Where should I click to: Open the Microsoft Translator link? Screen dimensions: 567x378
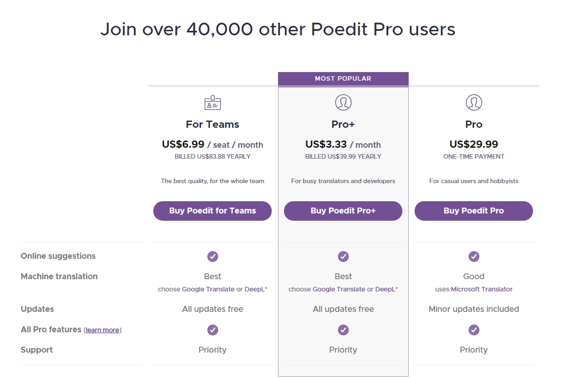point(482,289)
